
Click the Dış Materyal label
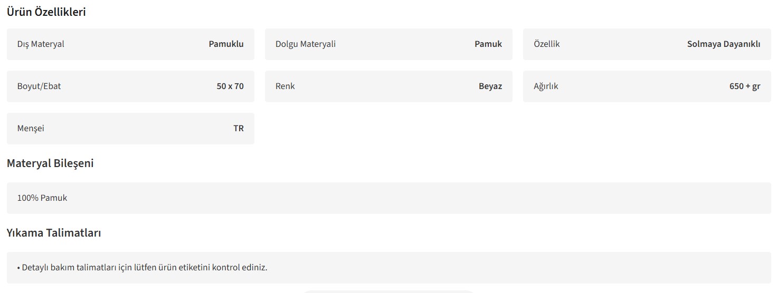[41, 44]
